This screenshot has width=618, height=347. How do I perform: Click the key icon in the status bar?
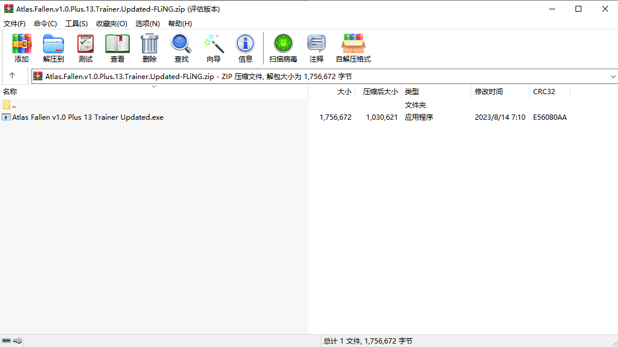pos(17,341)
